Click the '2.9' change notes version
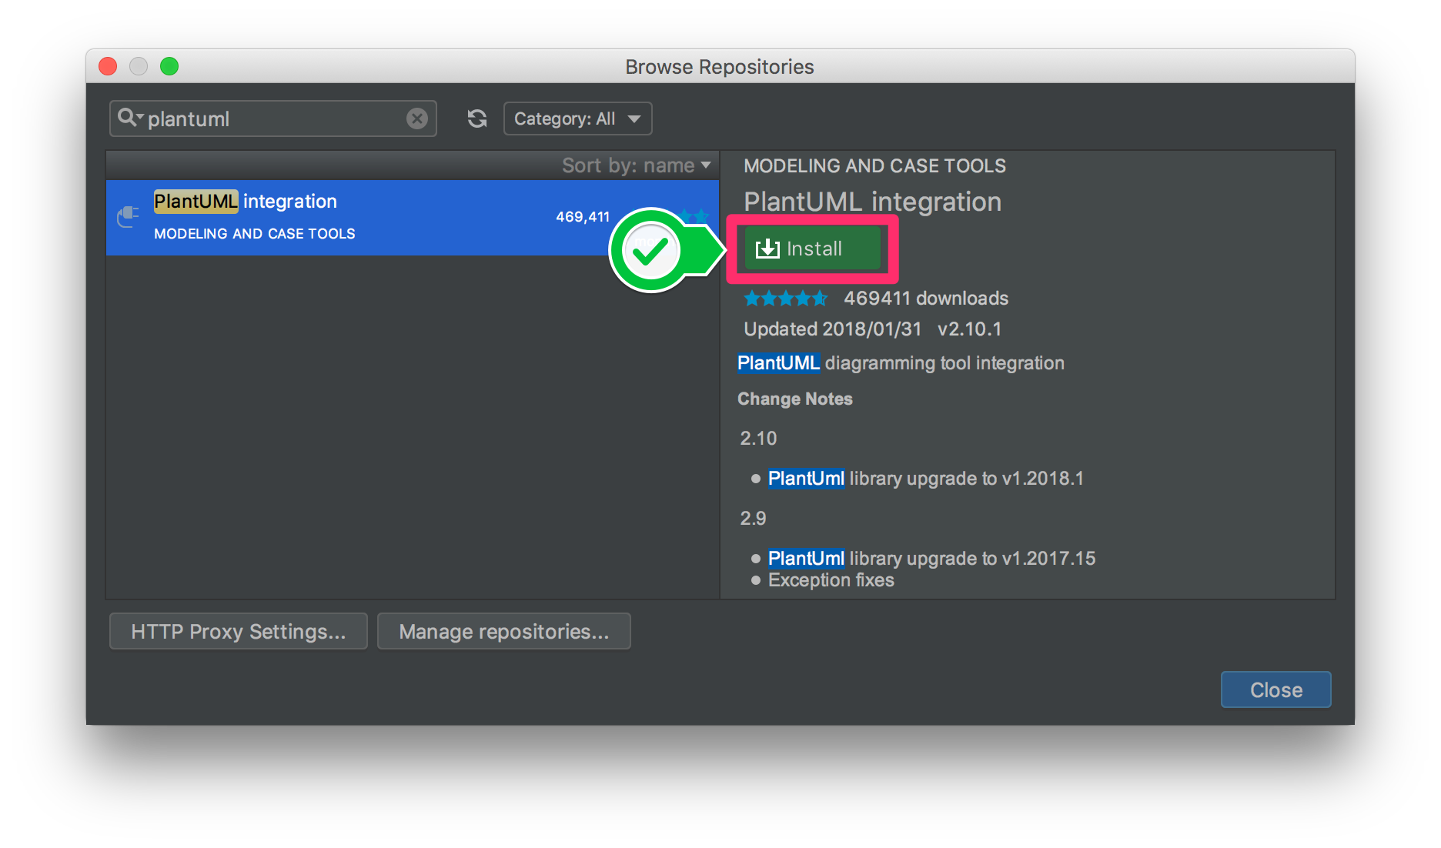 tap(753, 519)
